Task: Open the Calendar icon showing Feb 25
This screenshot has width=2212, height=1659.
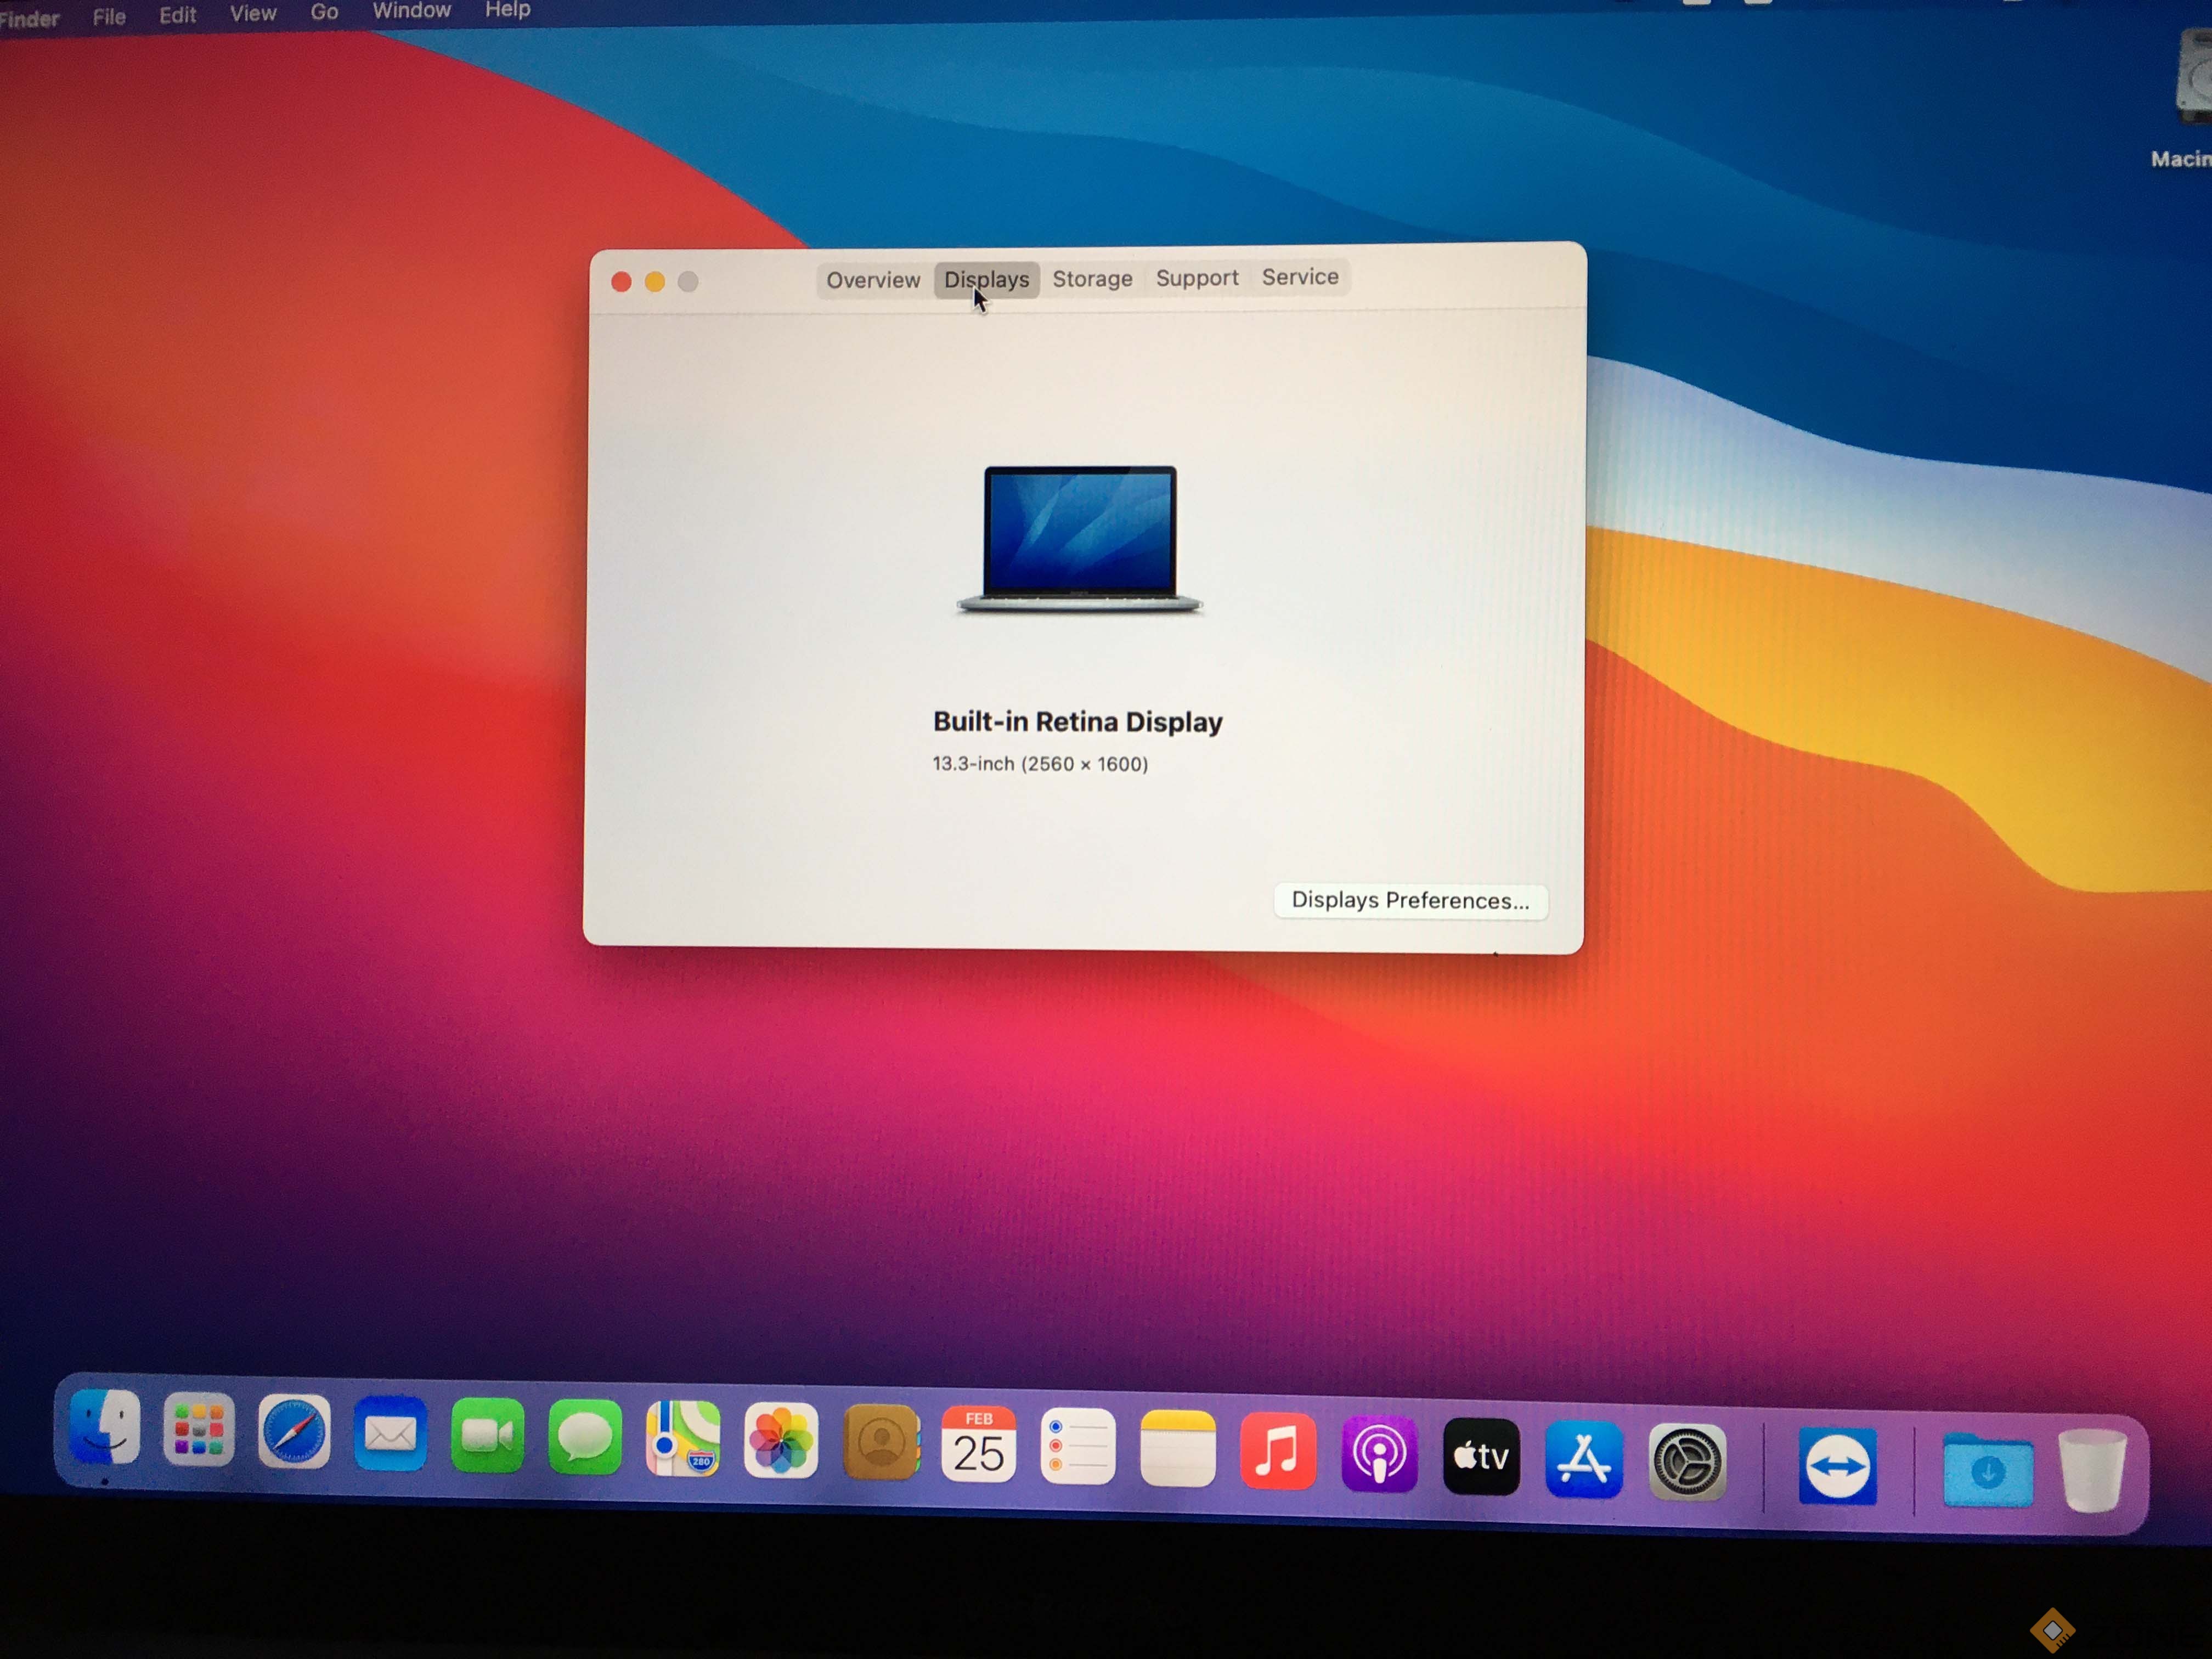Action: click(x=978, y=1445)
